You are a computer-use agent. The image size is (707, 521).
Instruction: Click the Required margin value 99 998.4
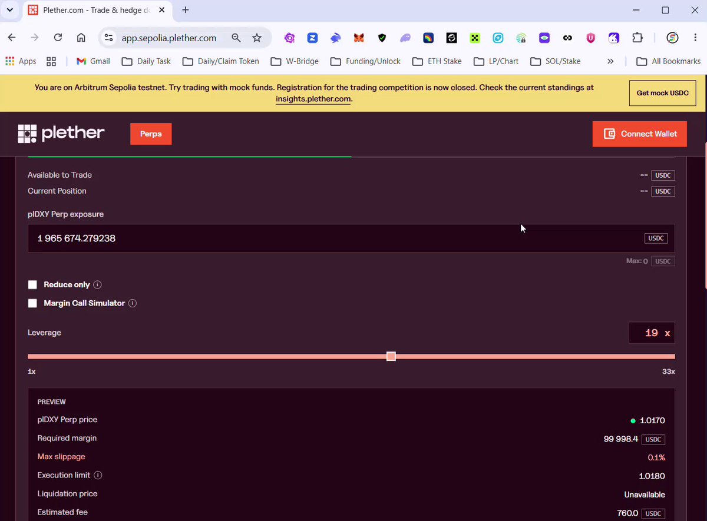(x=621, y=439)
